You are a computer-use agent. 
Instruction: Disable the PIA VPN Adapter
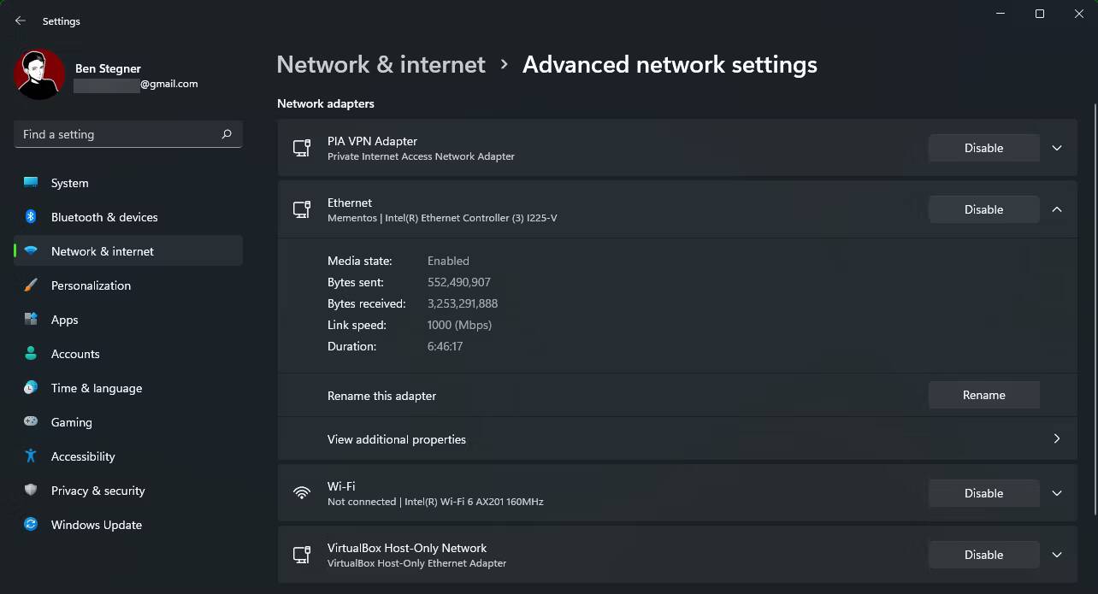[983, 147]
